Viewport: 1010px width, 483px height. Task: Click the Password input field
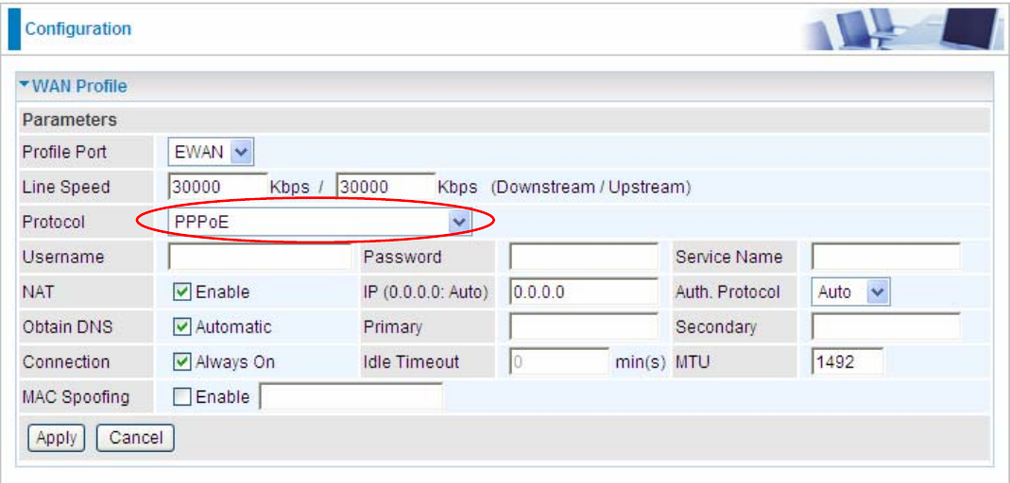click(584, 257)
